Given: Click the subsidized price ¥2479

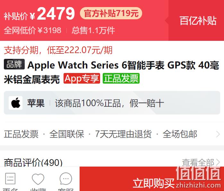Looking at the screenshot, I should (52, 14).
